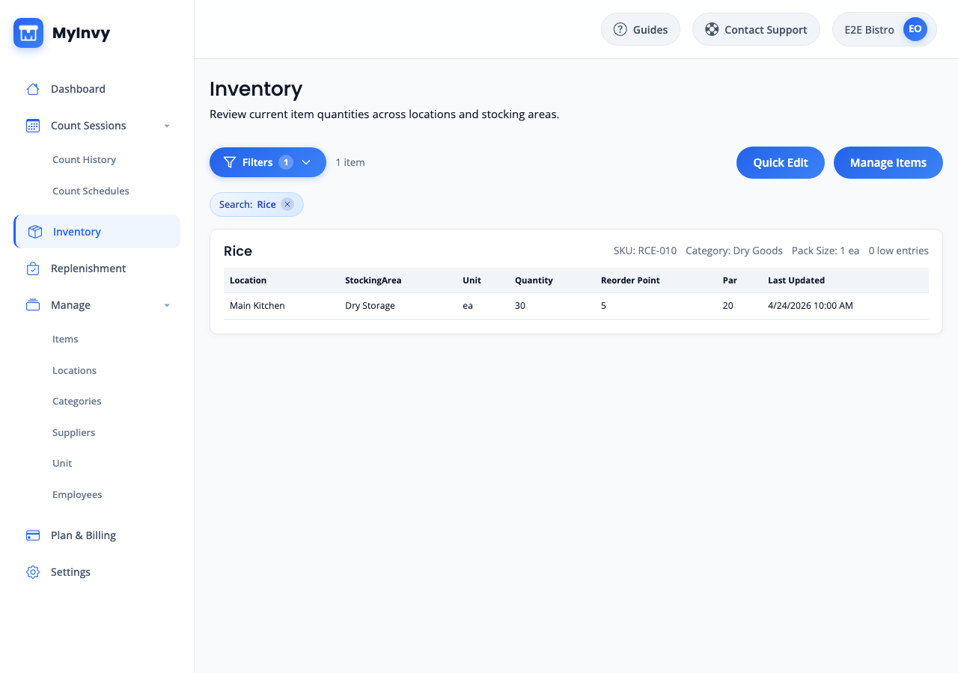958x673 pixels.
Task: Open Locations under Manage
Action: (x=74, y=370)
